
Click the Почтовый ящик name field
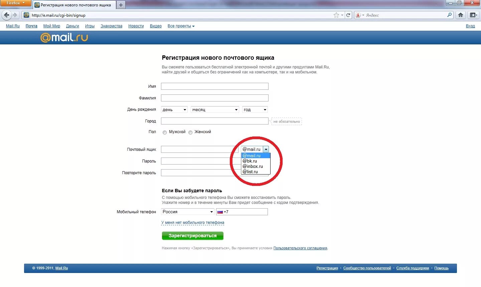(200, 150)
